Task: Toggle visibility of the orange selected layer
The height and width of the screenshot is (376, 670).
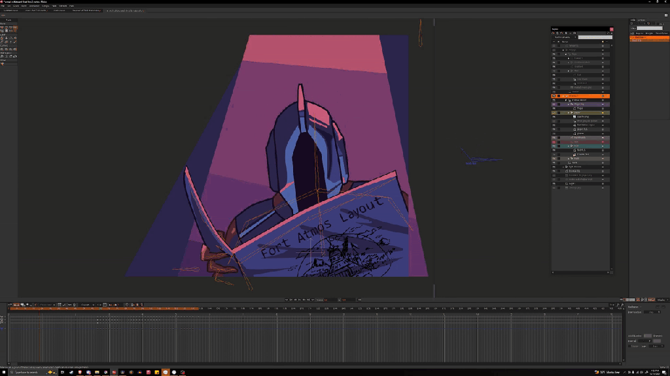Action: (x=554, y=96)
